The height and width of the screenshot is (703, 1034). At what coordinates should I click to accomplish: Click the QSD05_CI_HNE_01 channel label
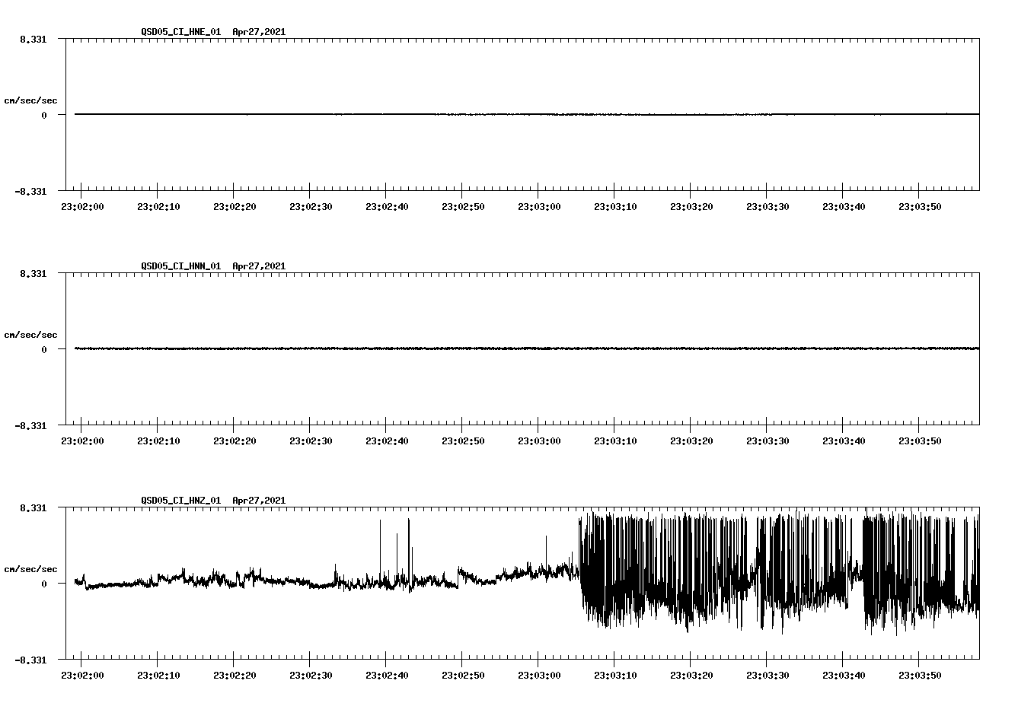[180, 32]
